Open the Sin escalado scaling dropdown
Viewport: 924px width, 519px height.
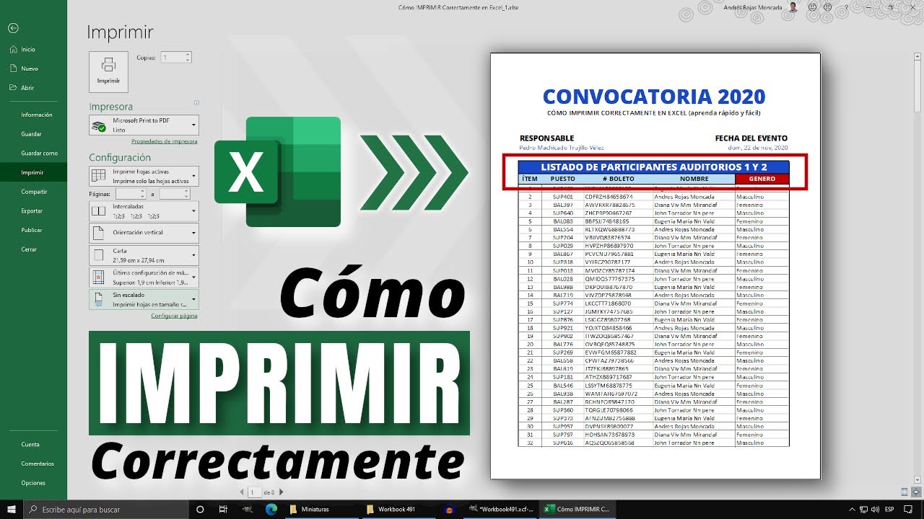tap(144, 300)
